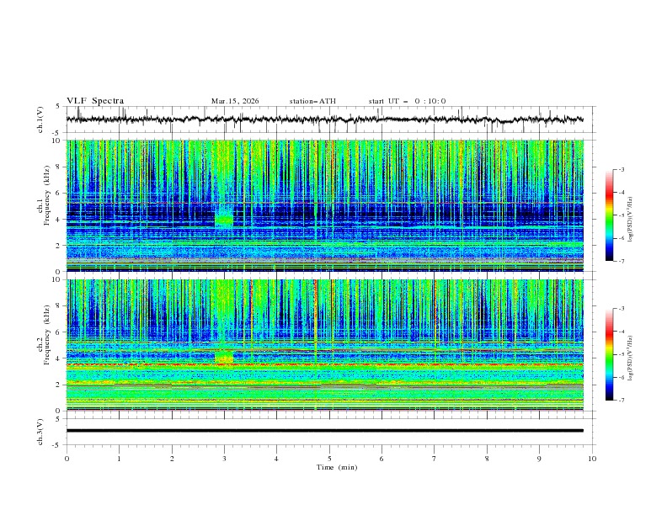Click the "-5" tick of ch.1(V) axis
The image size is (667, 515).
pos(57,133)
